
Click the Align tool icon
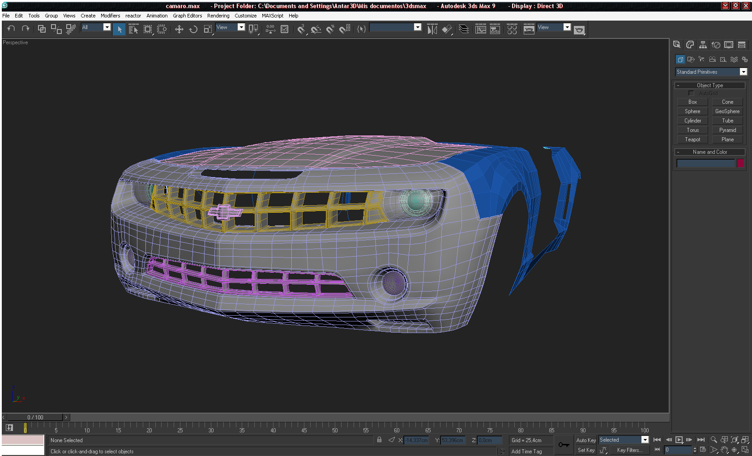coord(447,29)
